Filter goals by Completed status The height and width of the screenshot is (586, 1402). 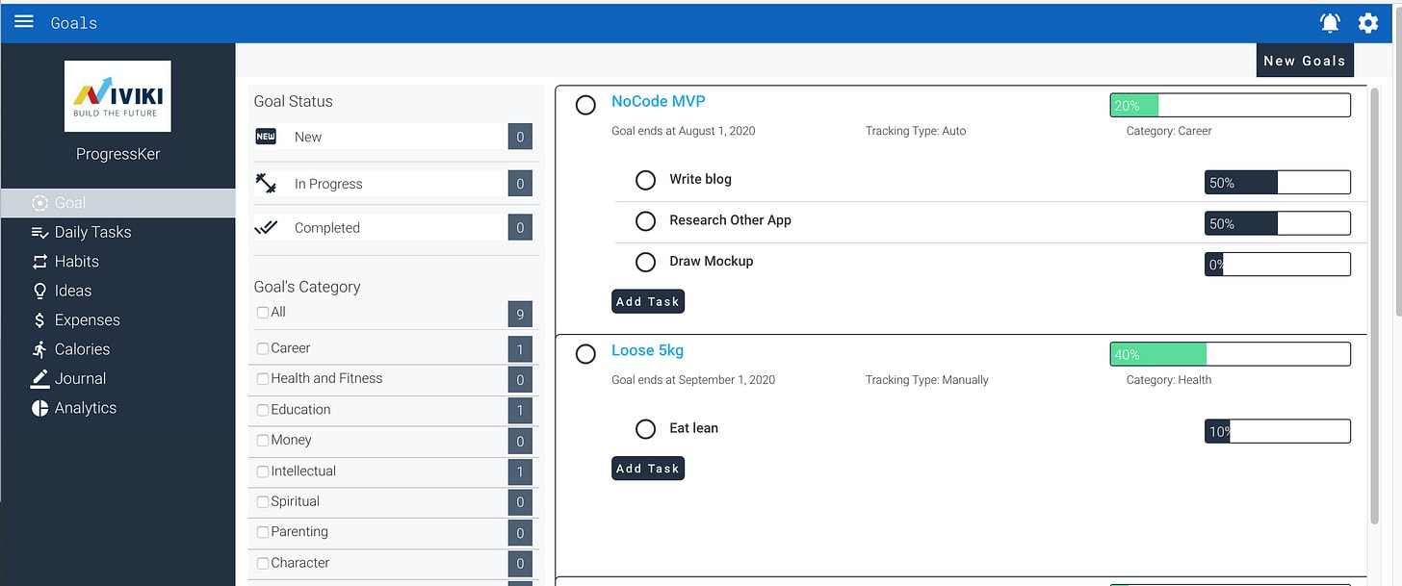[x=393, y=228]
